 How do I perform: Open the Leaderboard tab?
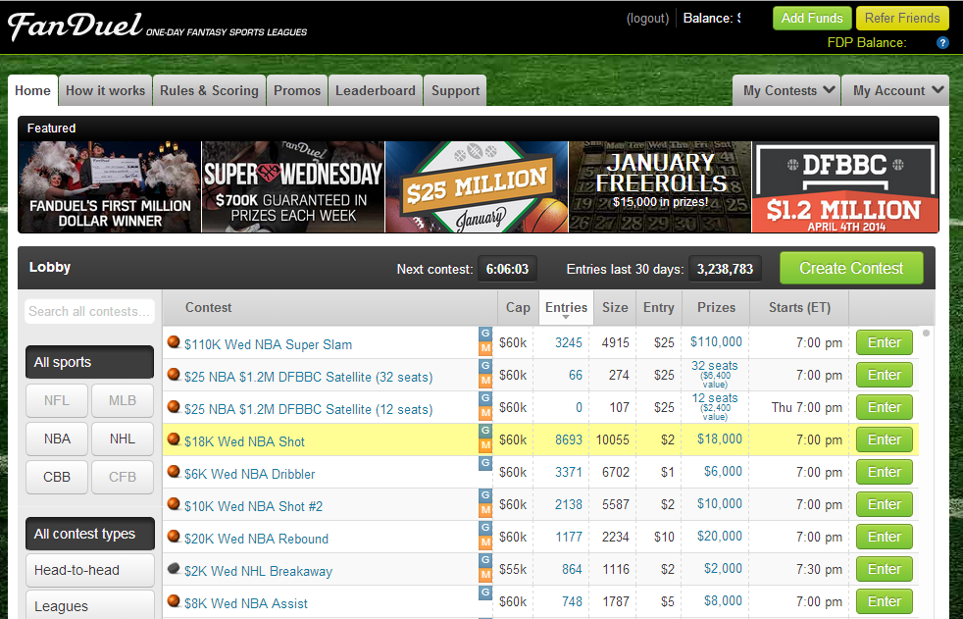point(376,90)
